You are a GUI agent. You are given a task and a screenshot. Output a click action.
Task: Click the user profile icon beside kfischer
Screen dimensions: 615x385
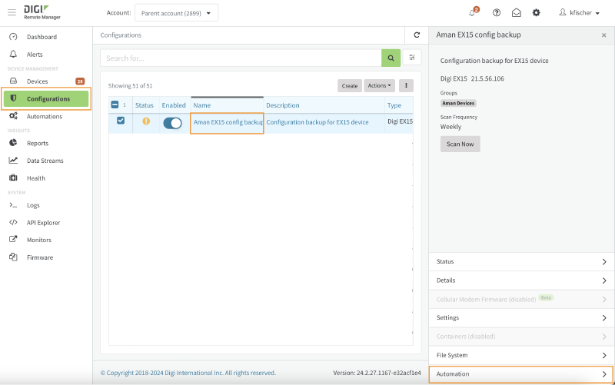click(563, 12)
